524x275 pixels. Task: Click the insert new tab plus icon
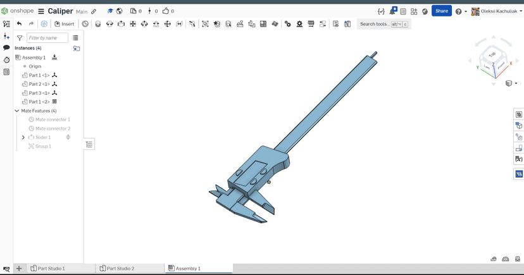click(x=19, y=269)
